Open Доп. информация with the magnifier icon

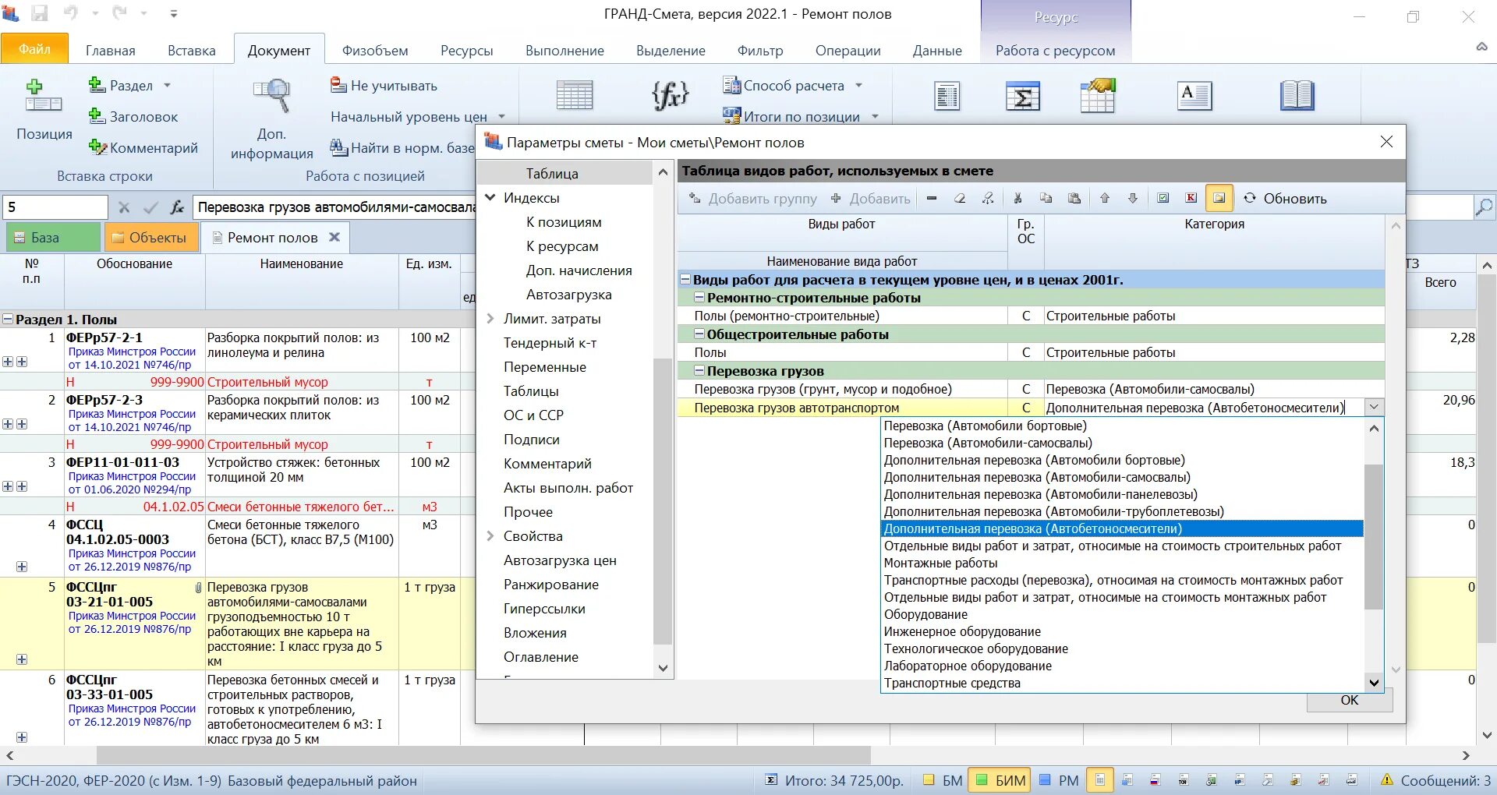click(271, 97)
